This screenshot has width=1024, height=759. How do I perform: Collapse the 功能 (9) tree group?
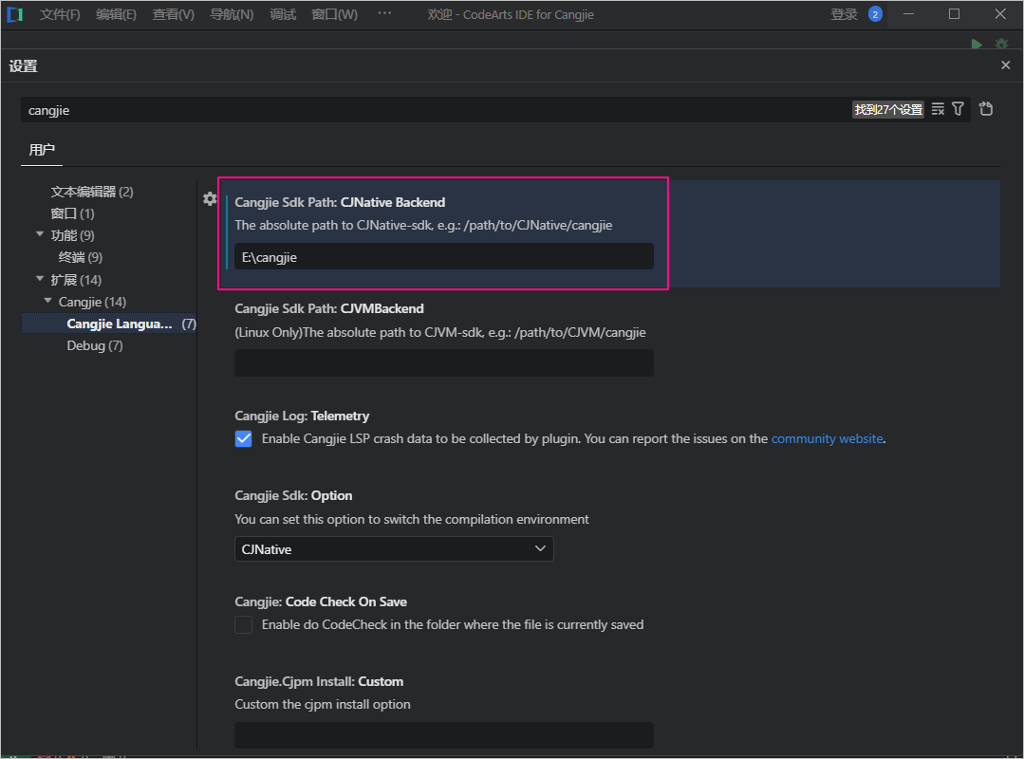tap(40, 234)
